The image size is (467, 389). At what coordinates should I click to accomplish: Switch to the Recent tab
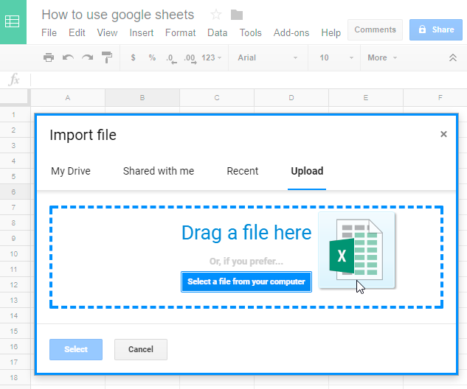[x=243, y=171]
